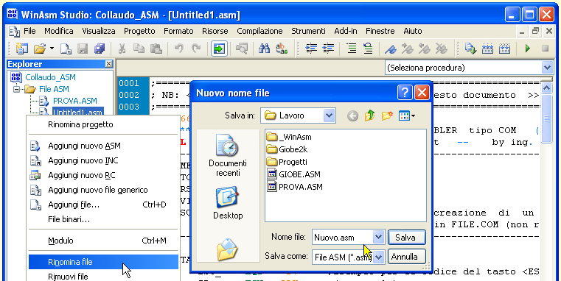Screen dimensions: 561x281
Task: Click the Undo arrow icon
Action: 178,49
